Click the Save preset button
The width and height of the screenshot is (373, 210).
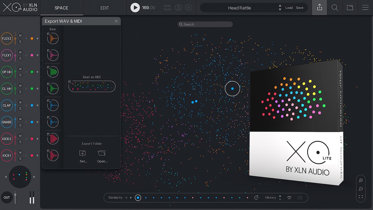coord(300,8)
